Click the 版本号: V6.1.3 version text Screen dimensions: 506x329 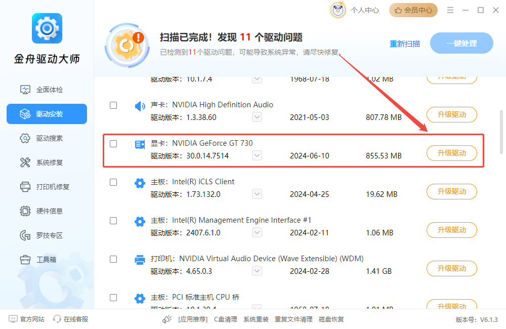tap(477, 320)
